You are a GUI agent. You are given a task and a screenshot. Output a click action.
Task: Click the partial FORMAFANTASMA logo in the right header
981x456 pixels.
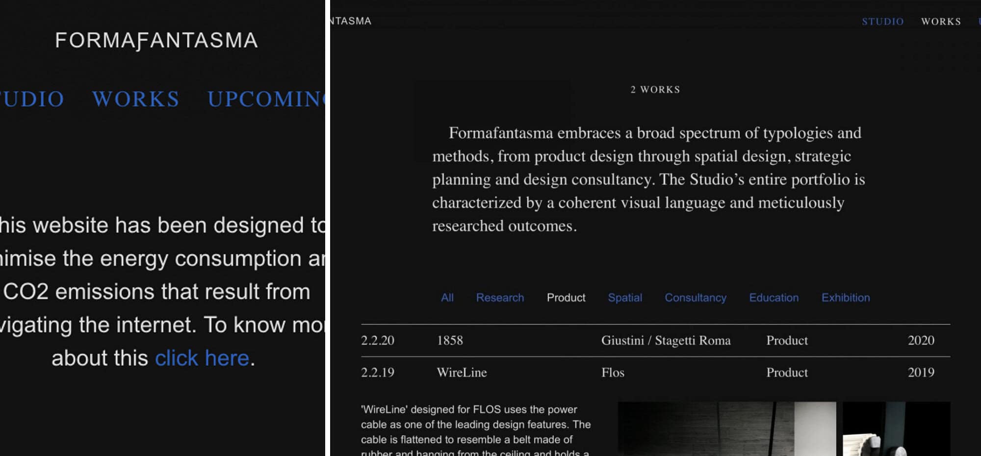pyautogui.click(x=350, y=21)
